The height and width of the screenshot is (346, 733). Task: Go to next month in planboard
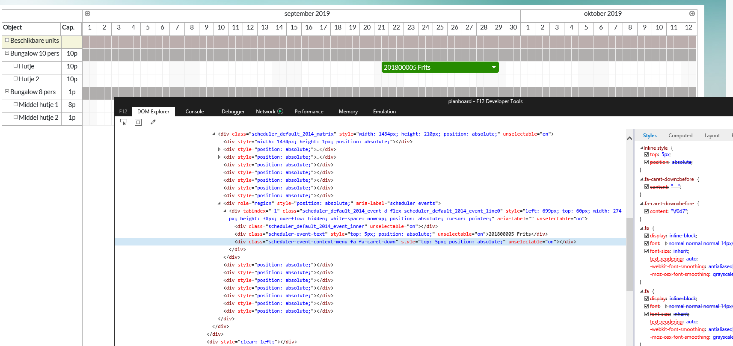(692, 14)
